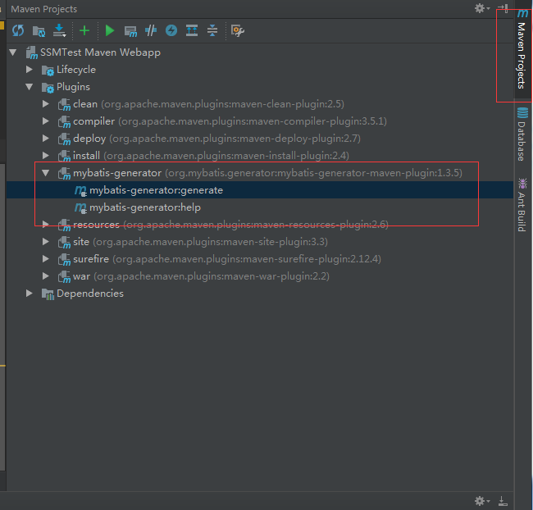Click the war plugin icon
The image size is (533, 510).
pyautogui.click(x=64, y=277)
